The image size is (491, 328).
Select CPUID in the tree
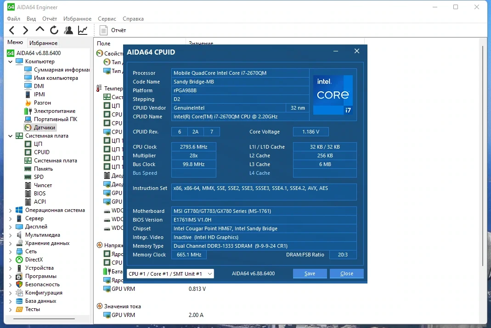click(x=42, y=152)
